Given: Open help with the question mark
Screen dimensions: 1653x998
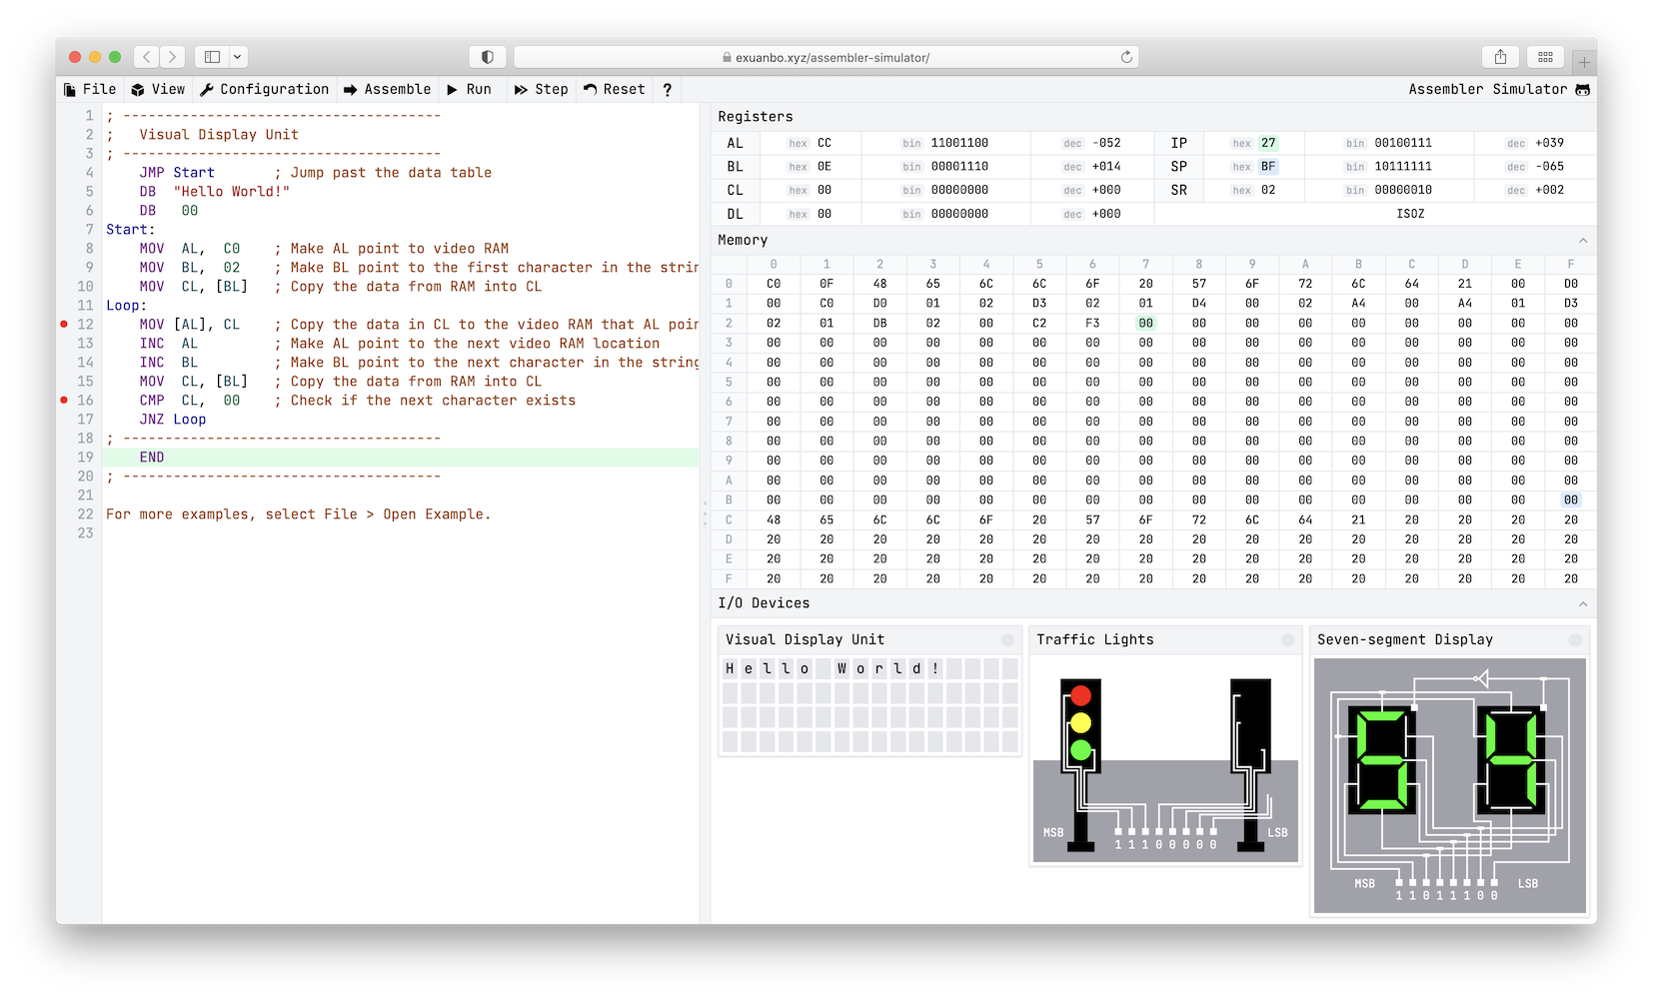Looking at the screenshot, I should 667,89.
